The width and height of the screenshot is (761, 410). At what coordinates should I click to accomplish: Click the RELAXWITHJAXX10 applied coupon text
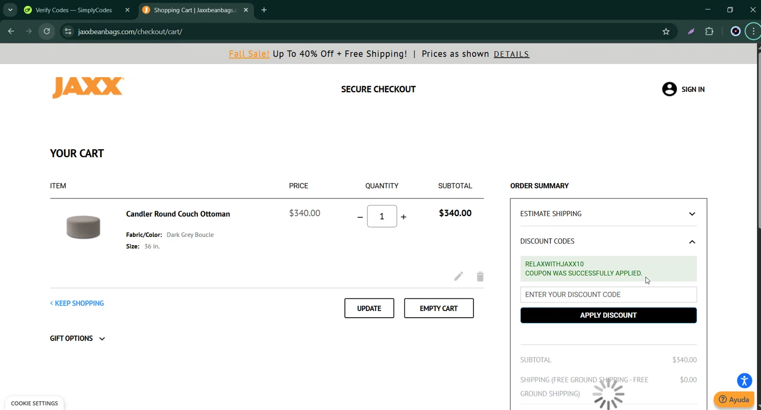(x=555, y=264)
